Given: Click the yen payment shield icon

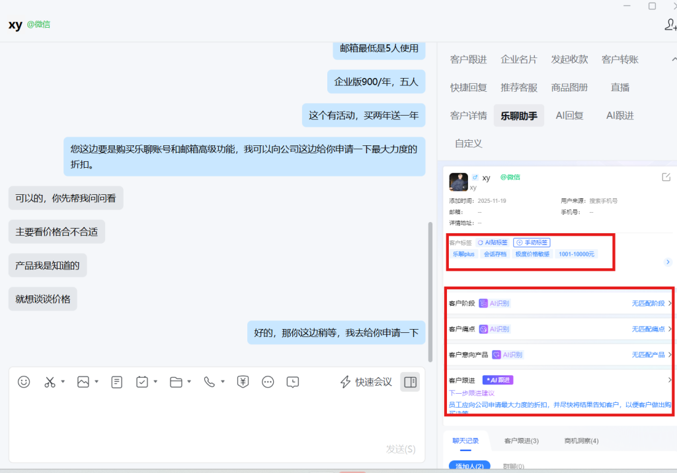Looking at the screenshot, I should click(x=243, y=381).
